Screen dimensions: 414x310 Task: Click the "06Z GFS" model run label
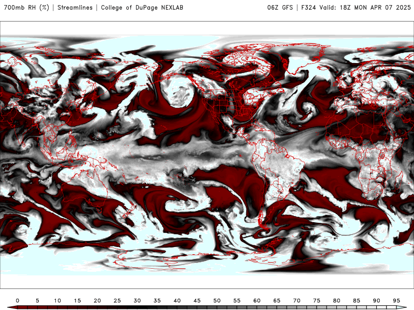(x=280, y=7)
